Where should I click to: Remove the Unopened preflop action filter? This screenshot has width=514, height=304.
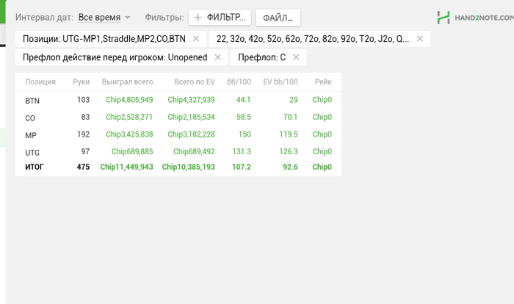[217, 57]
